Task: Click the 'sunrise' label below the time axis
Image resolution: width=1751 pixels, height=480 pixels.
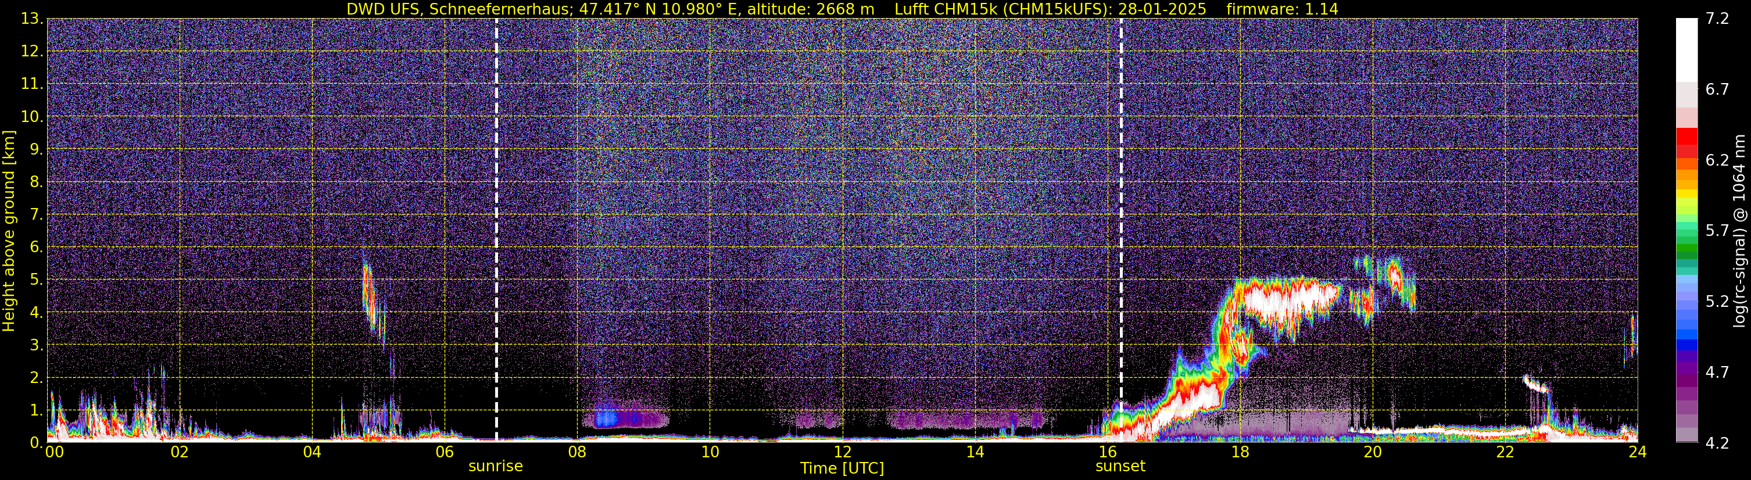Action: [x=496, y=467]
